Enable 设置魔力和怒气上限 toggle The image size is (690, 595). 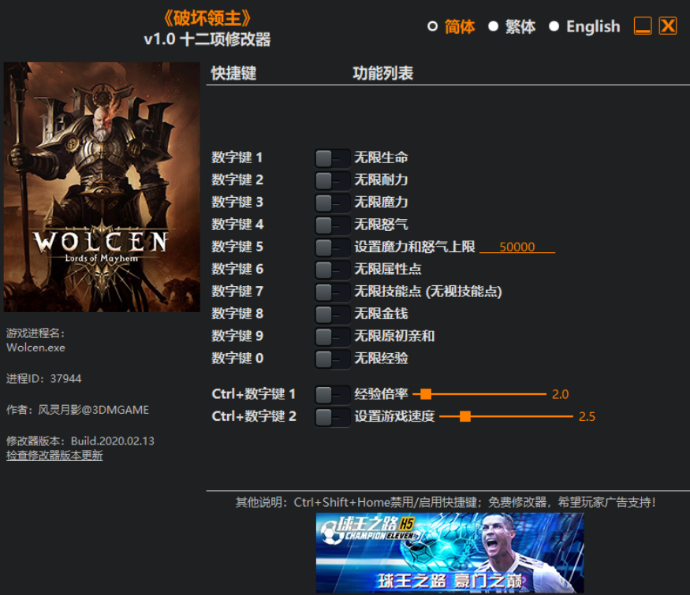coord(332,247)
